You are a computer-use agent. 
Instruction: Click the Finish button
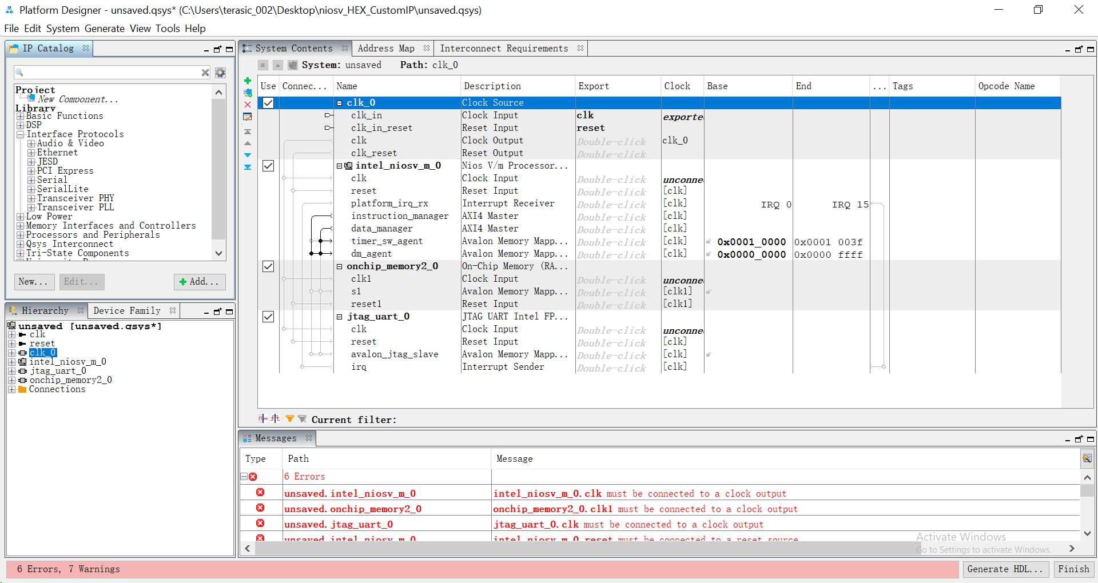click(x=1073, y=569)
